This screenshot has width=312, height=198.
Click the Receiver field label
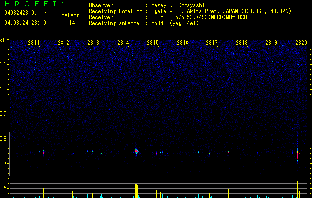click(101, 17)
